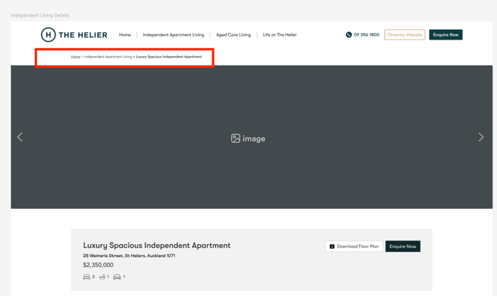Click the Oceania Website button
The height and width of the screenshot is (296, 497).
[405, 35]
